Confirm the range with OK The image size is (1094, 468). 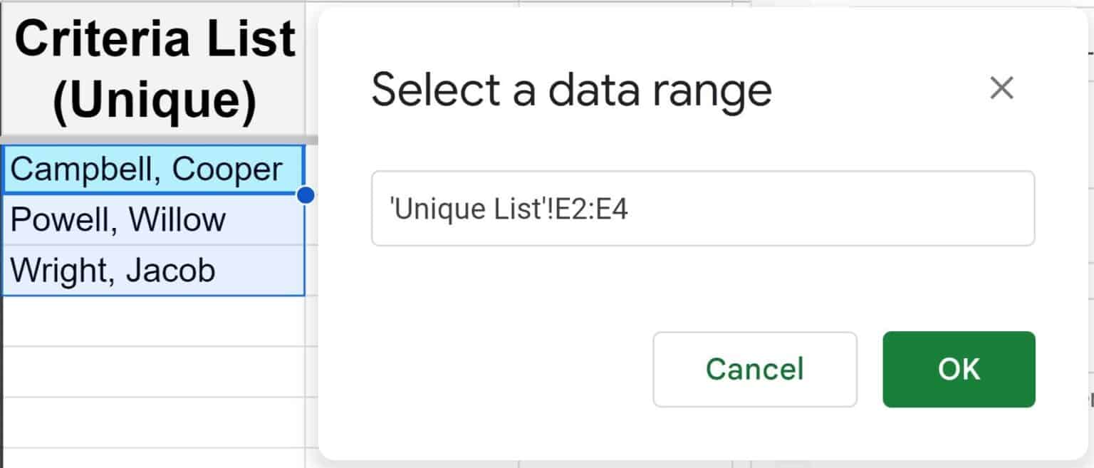[959, 369]
